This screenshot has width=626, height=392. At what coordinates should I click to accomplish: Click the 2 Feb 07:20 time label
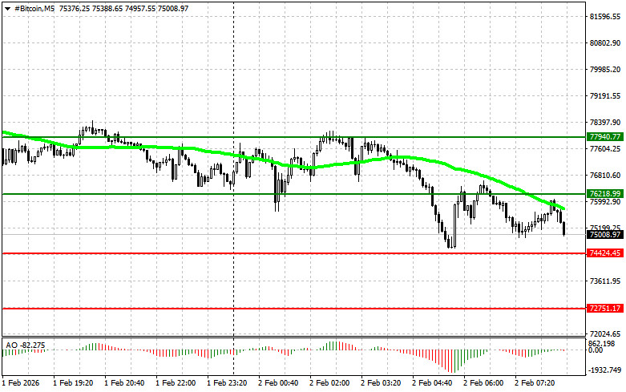(x=535, y=383)
